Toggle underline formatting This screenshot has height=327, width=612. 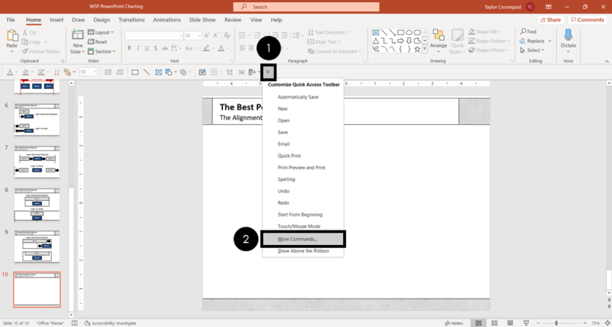[x=147, y=48]
